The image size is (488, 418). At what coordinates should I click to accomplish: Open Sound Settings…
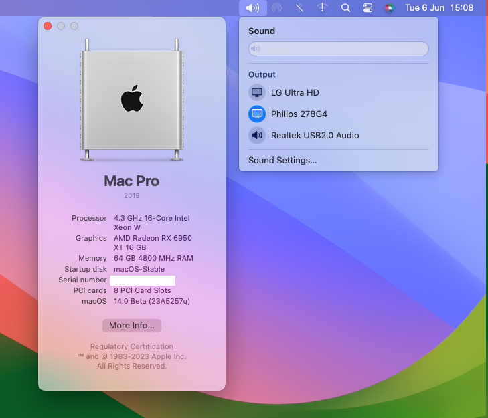click(x=282, y=160)
